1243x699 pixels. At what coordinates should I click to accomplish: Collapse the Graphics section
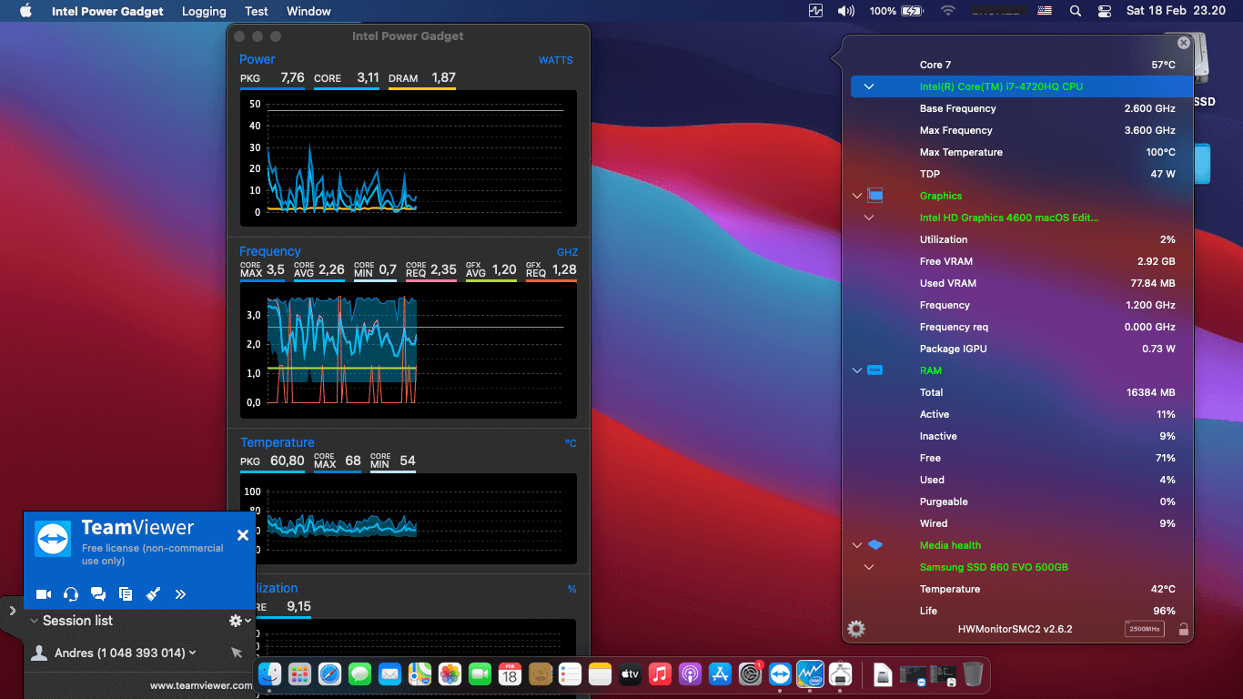coord(856,196)
